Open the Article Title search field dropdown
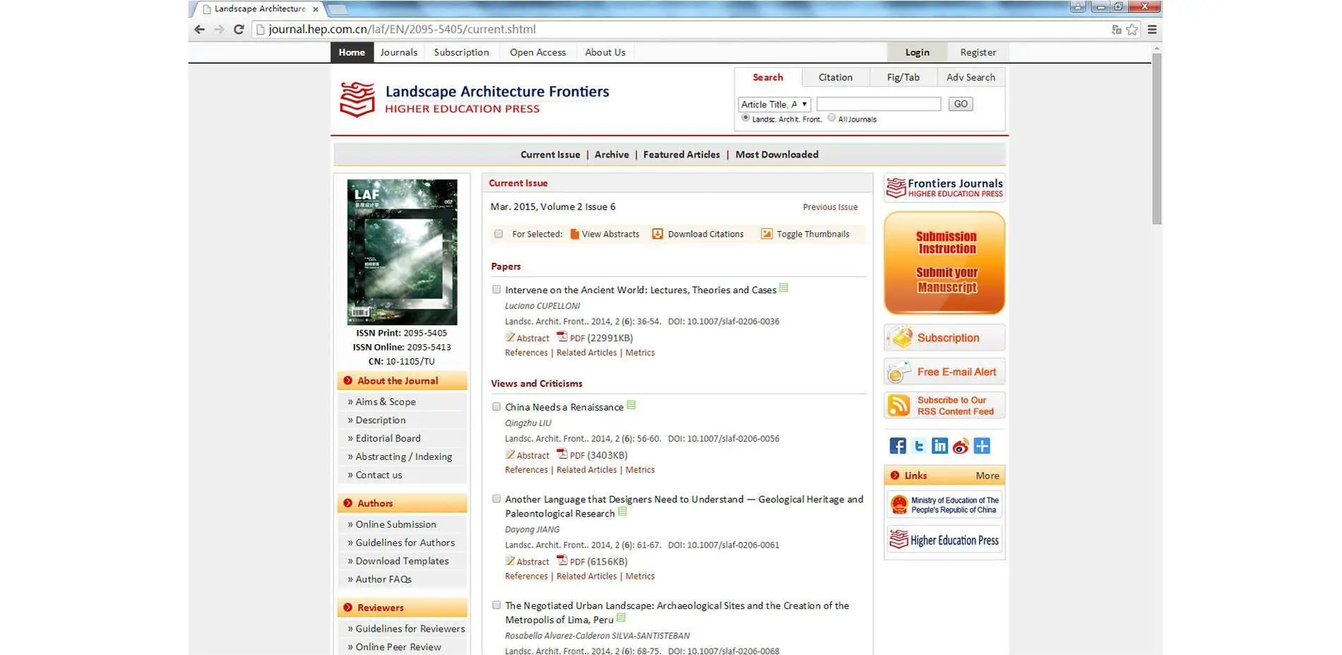Image resolution: width=1342 pixels, height=655 pixels. point(775,104)
